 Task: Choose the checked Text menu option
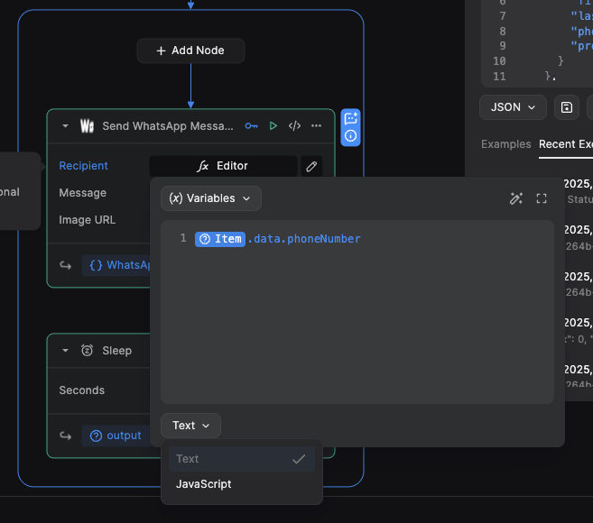(x=241, y=459)
